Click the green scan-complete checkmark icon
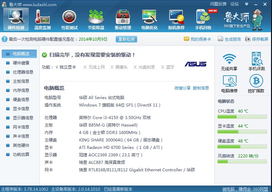Image resolution: width=272 pixels, height=192 pixels. coord(44,55)
